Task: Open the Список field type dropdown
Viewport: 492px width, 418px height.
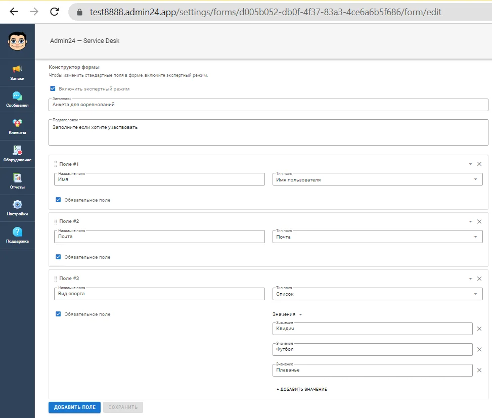Action: coord(378,294)
